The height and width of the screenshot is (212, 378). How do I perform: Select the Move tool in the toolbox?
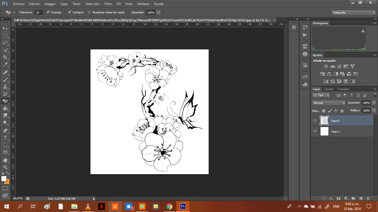tap(5, 28)
